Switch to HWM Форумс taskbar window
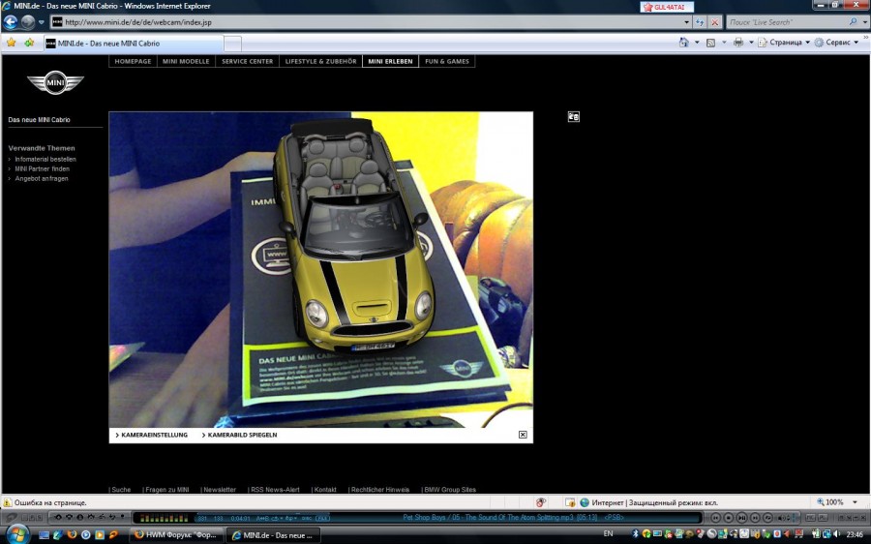871x544 pixels. click(x=177, y=534)
